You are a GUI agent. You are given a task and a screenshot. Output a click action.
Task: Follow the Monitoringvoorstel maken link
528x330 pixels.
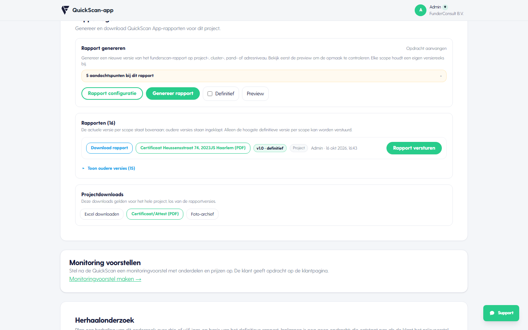coord(105,279)
